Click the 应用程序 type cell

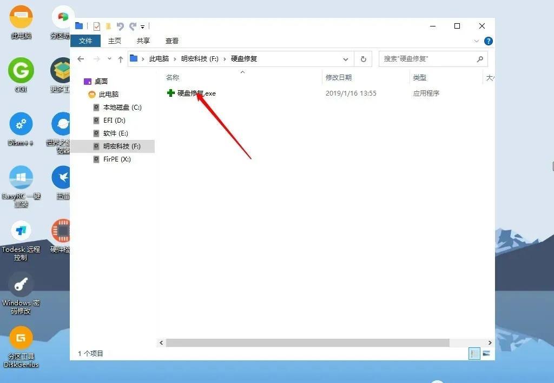coord(426,93)
